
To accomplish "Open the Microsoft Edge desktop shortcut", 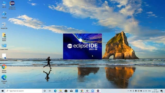I will click(x=4, y=79).
